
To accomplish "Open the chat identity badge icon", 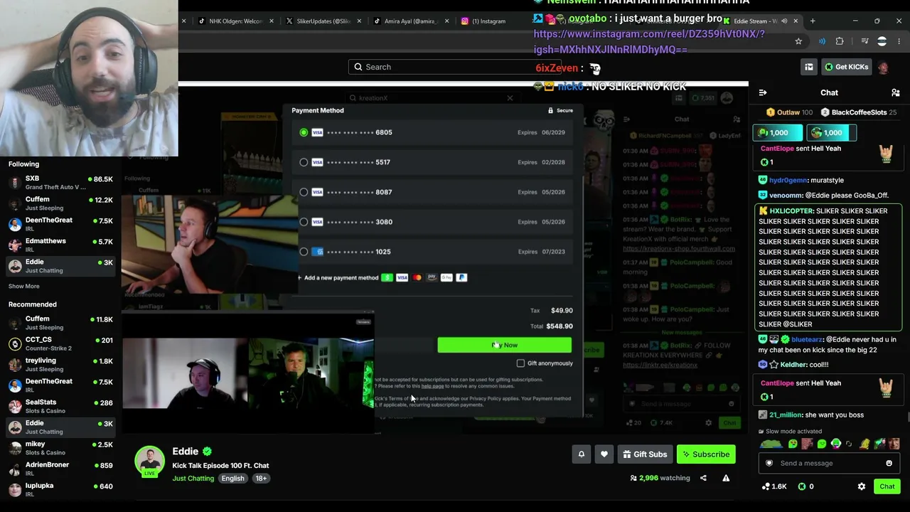I will [769, 463].
